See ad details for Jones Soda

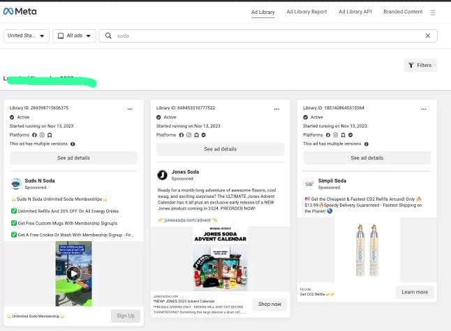[x=221, y=149]
